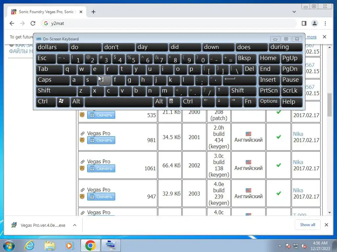
Task: Open the Windows Start menu
Action: point(9,245)
